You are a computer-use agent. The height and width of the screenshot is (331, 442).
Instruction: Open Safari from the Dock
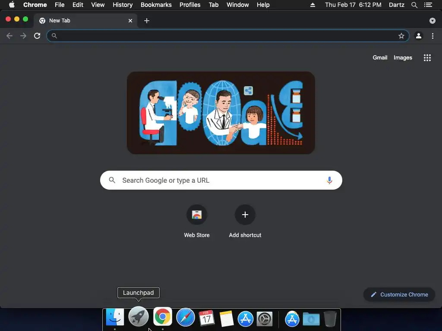186,317
